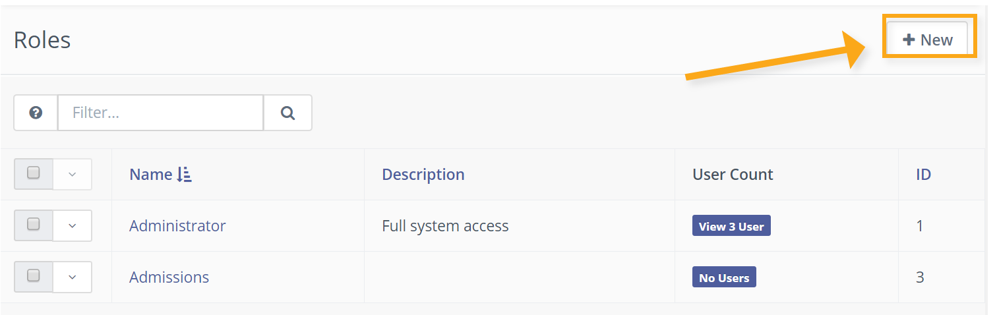Screen dimensions: 997x315
Task: Click the View 3 User badge
Action: point(731,226)
